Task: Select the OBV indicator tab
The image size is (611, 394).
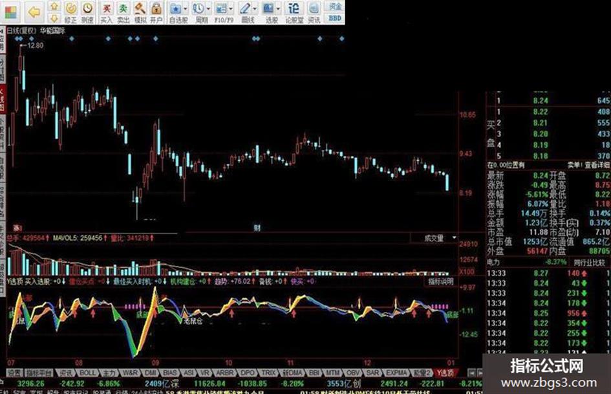Action: 353,373
